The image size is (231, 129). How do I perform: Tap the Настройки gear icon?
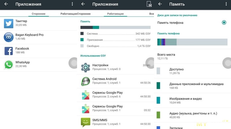pos(85,67)
